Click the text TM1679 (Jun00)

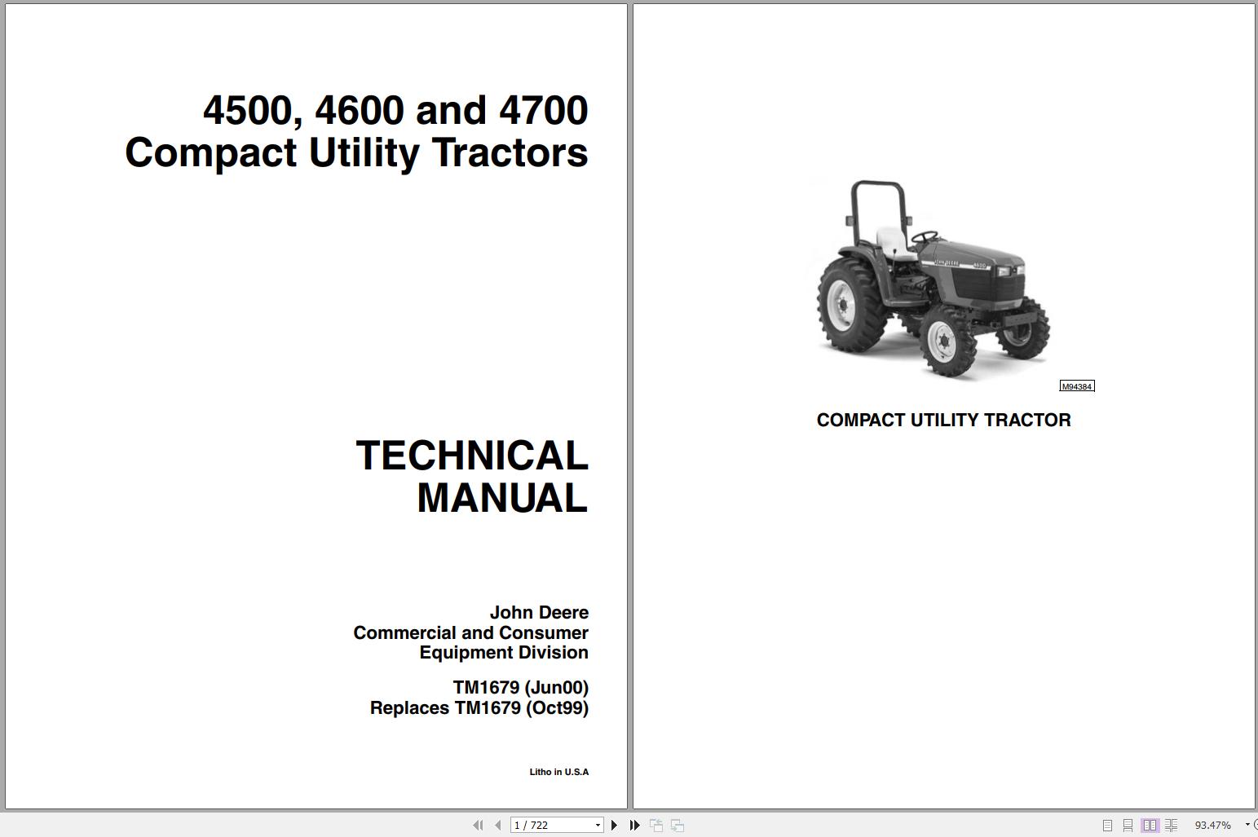[x=521, y=687]
